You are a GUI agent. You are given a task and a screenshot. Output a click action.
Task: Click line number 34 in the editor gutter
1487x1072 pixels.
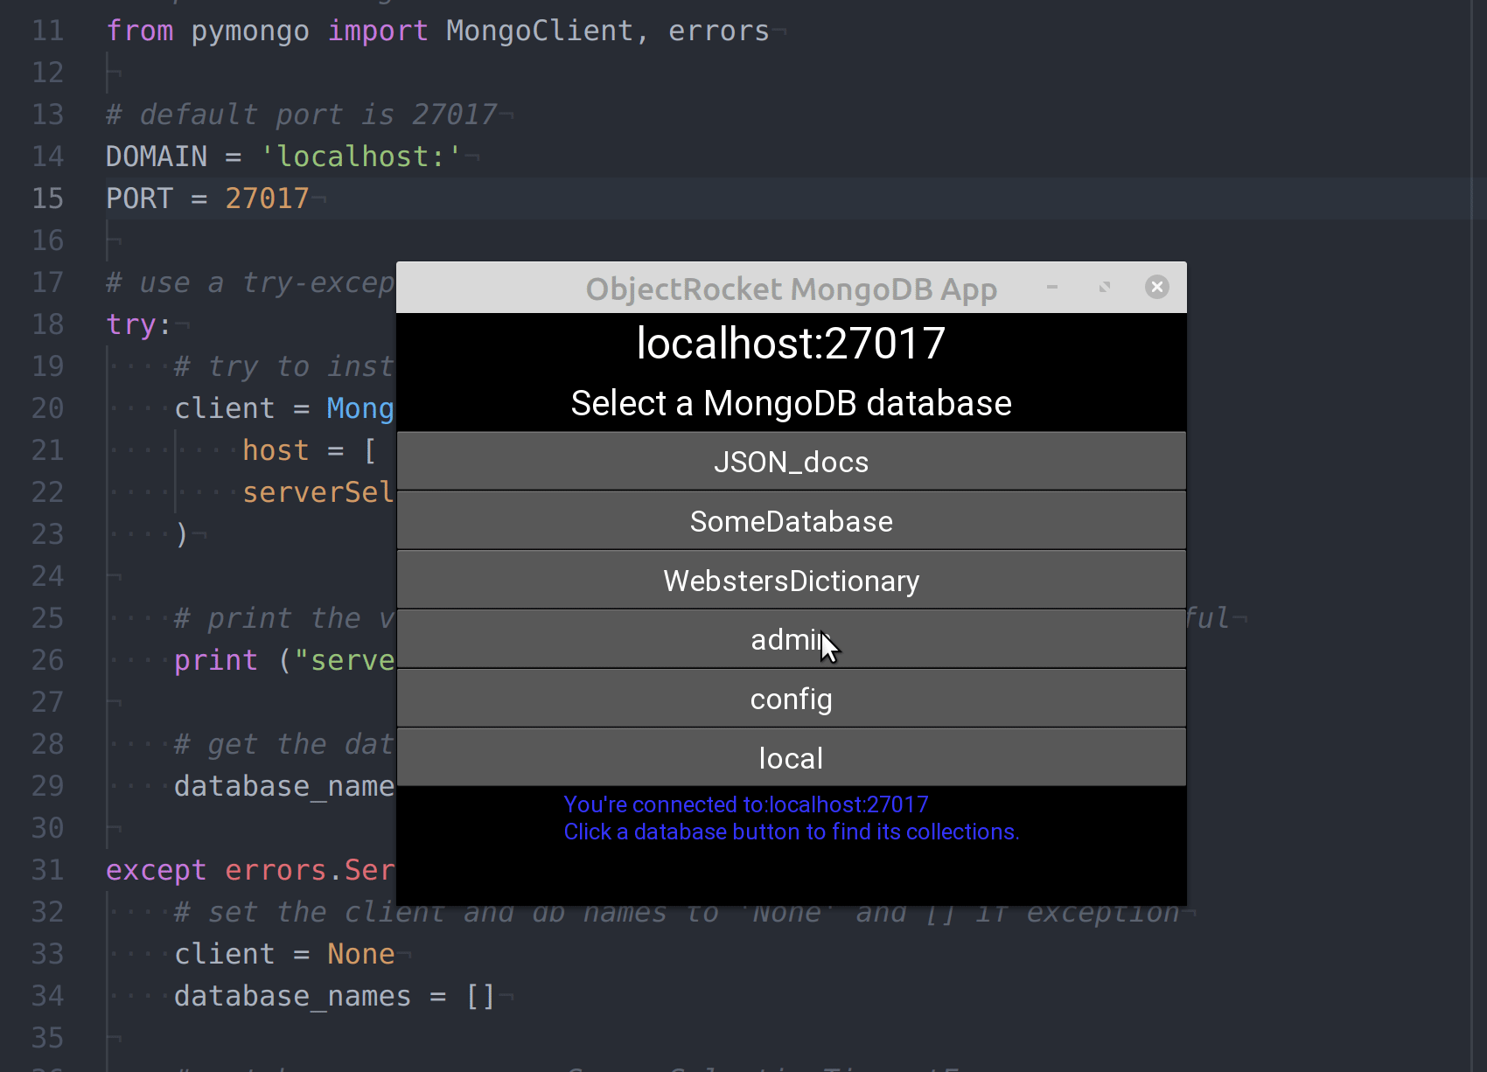[x=47, y=996]
